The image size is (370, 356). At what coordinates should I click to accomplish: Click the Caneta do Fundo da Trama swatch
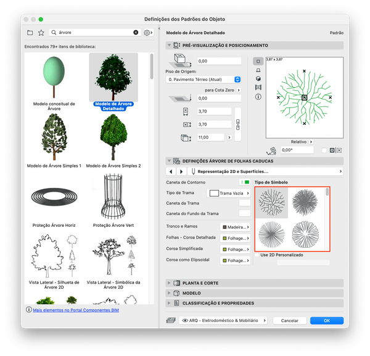pyautogui.click(x=245, y=214)
